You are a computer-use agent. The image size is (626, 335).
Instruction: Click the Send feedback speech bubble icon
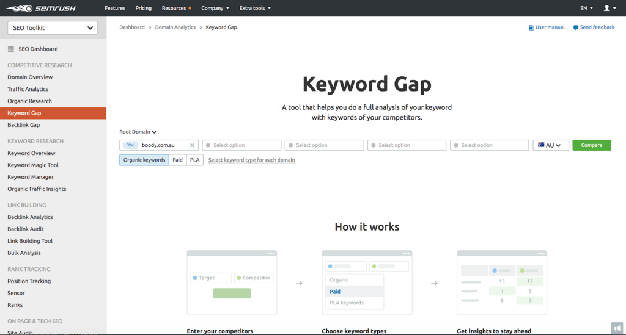[575, 27]
